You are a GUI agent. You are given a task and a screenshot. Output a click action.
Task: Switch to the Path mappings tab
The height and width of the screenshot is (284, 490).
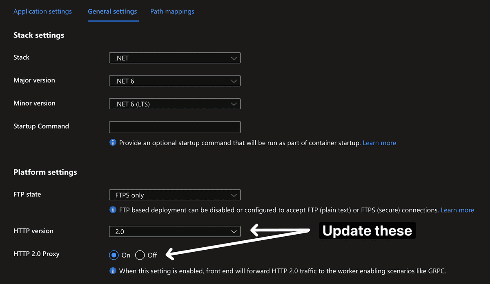tap(172, 11)
